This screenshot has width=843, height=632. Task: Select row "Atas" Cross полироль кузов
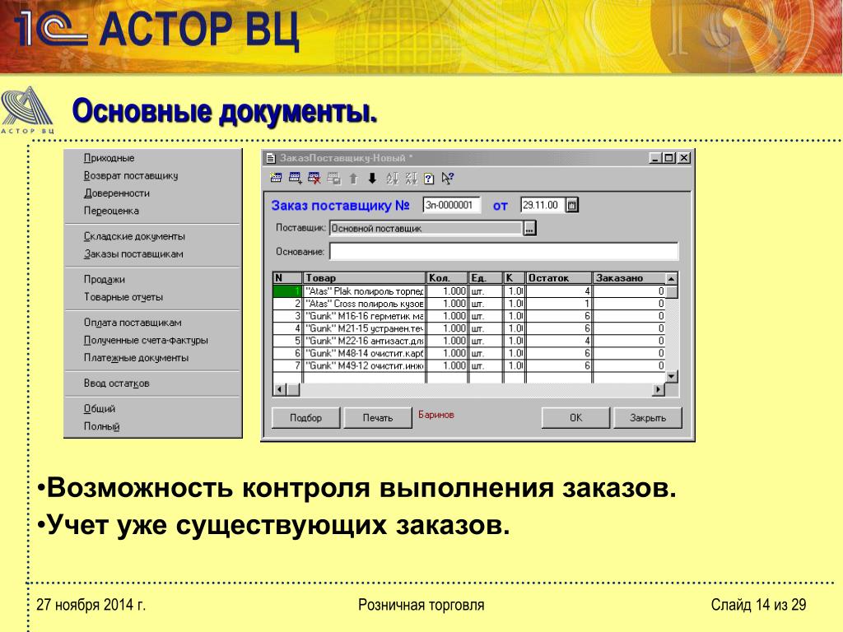[468, 304]
